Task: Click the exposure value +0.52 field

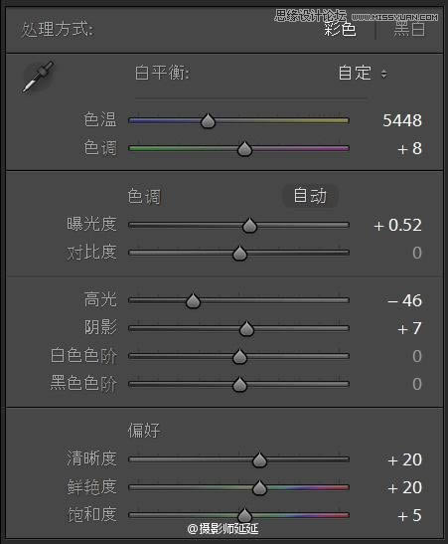Action: pyautogui.click(x=397, y=225)
